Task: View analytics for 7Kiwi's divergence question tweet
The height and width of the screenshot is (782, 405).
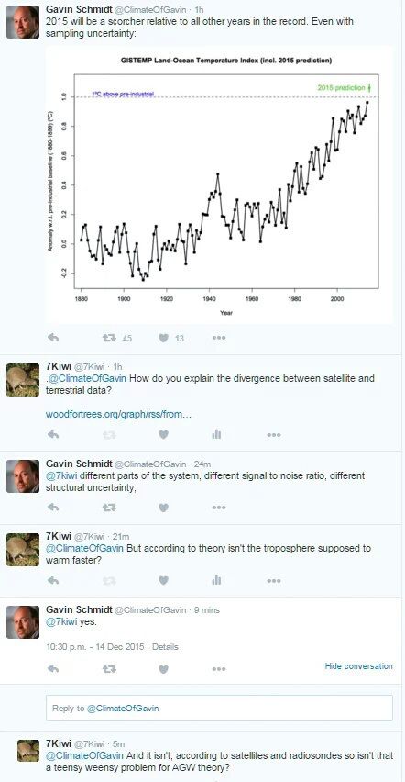Action: pos(216,434)
